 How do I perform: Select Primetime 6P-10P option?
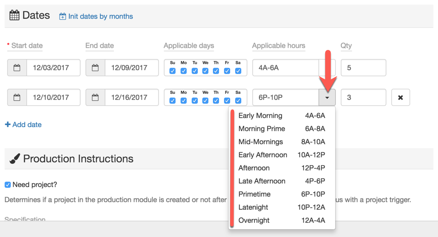pos(281,194)
